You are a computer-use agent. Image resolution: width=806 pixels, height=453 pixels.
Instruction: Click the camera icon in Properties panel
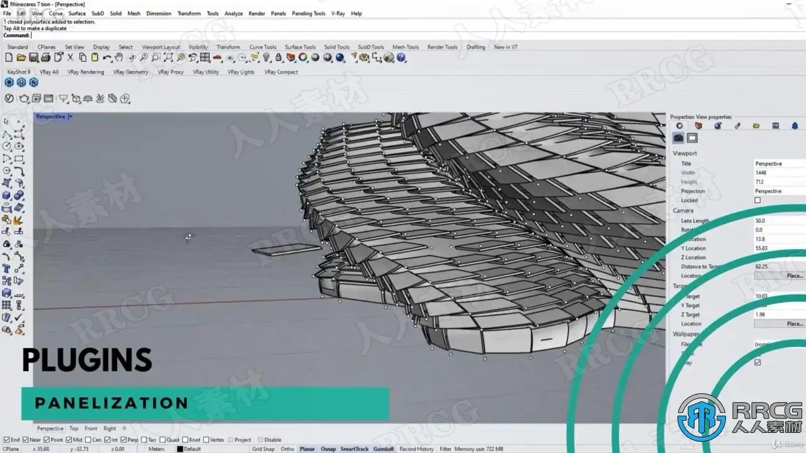click(x=678, y=138)
